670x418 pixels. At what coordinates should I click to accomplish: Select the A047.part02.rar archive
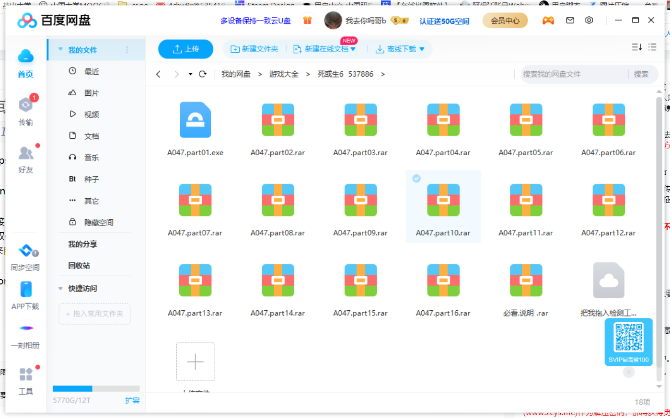coord(278,128)
